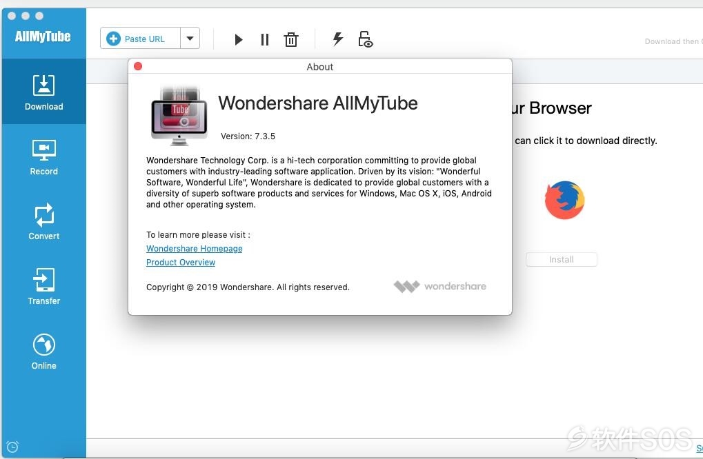
Task: Pause all downloads with pause icon
Action: [264, 39]
